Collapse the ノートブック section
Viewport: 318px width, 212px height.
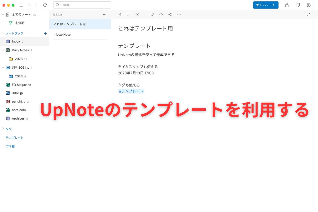3,33
